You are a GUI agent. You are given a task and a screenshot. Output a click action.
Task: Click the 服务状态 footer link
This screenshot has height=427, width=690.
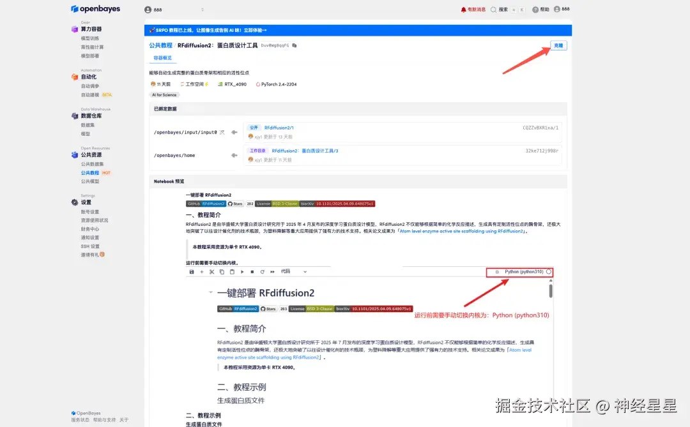coord(80,420)
